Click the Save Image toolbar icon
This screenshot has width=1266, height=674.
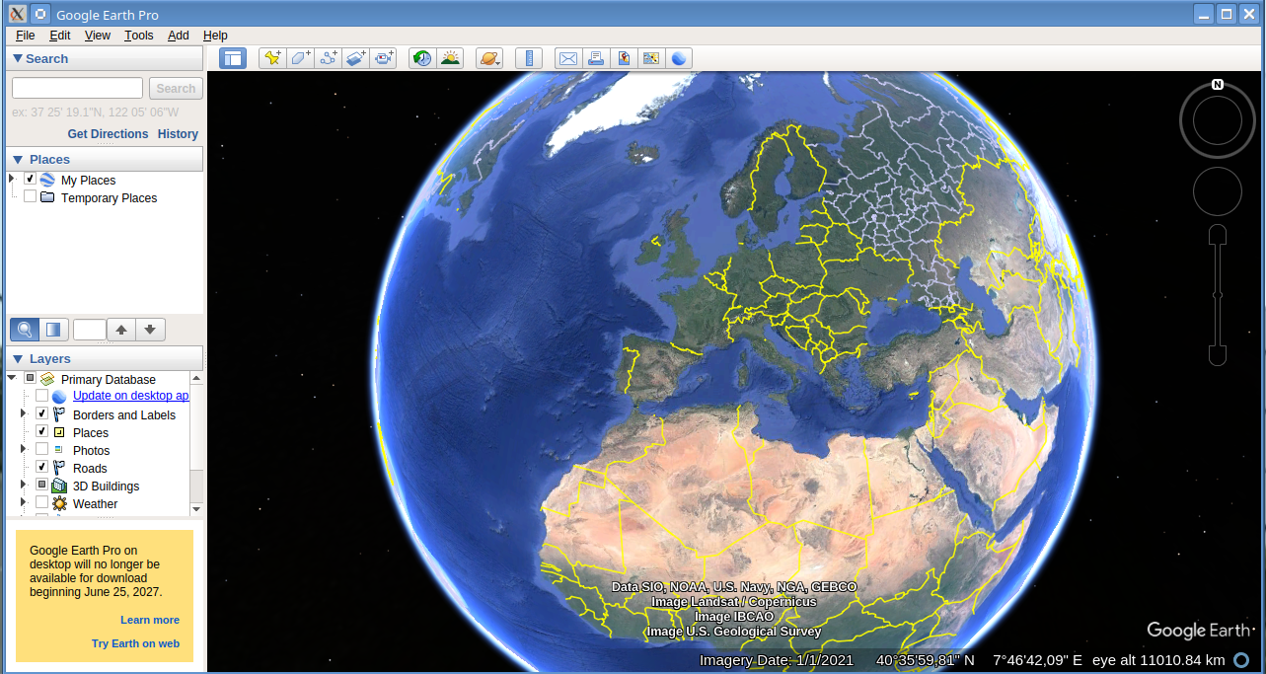(624, 58)
